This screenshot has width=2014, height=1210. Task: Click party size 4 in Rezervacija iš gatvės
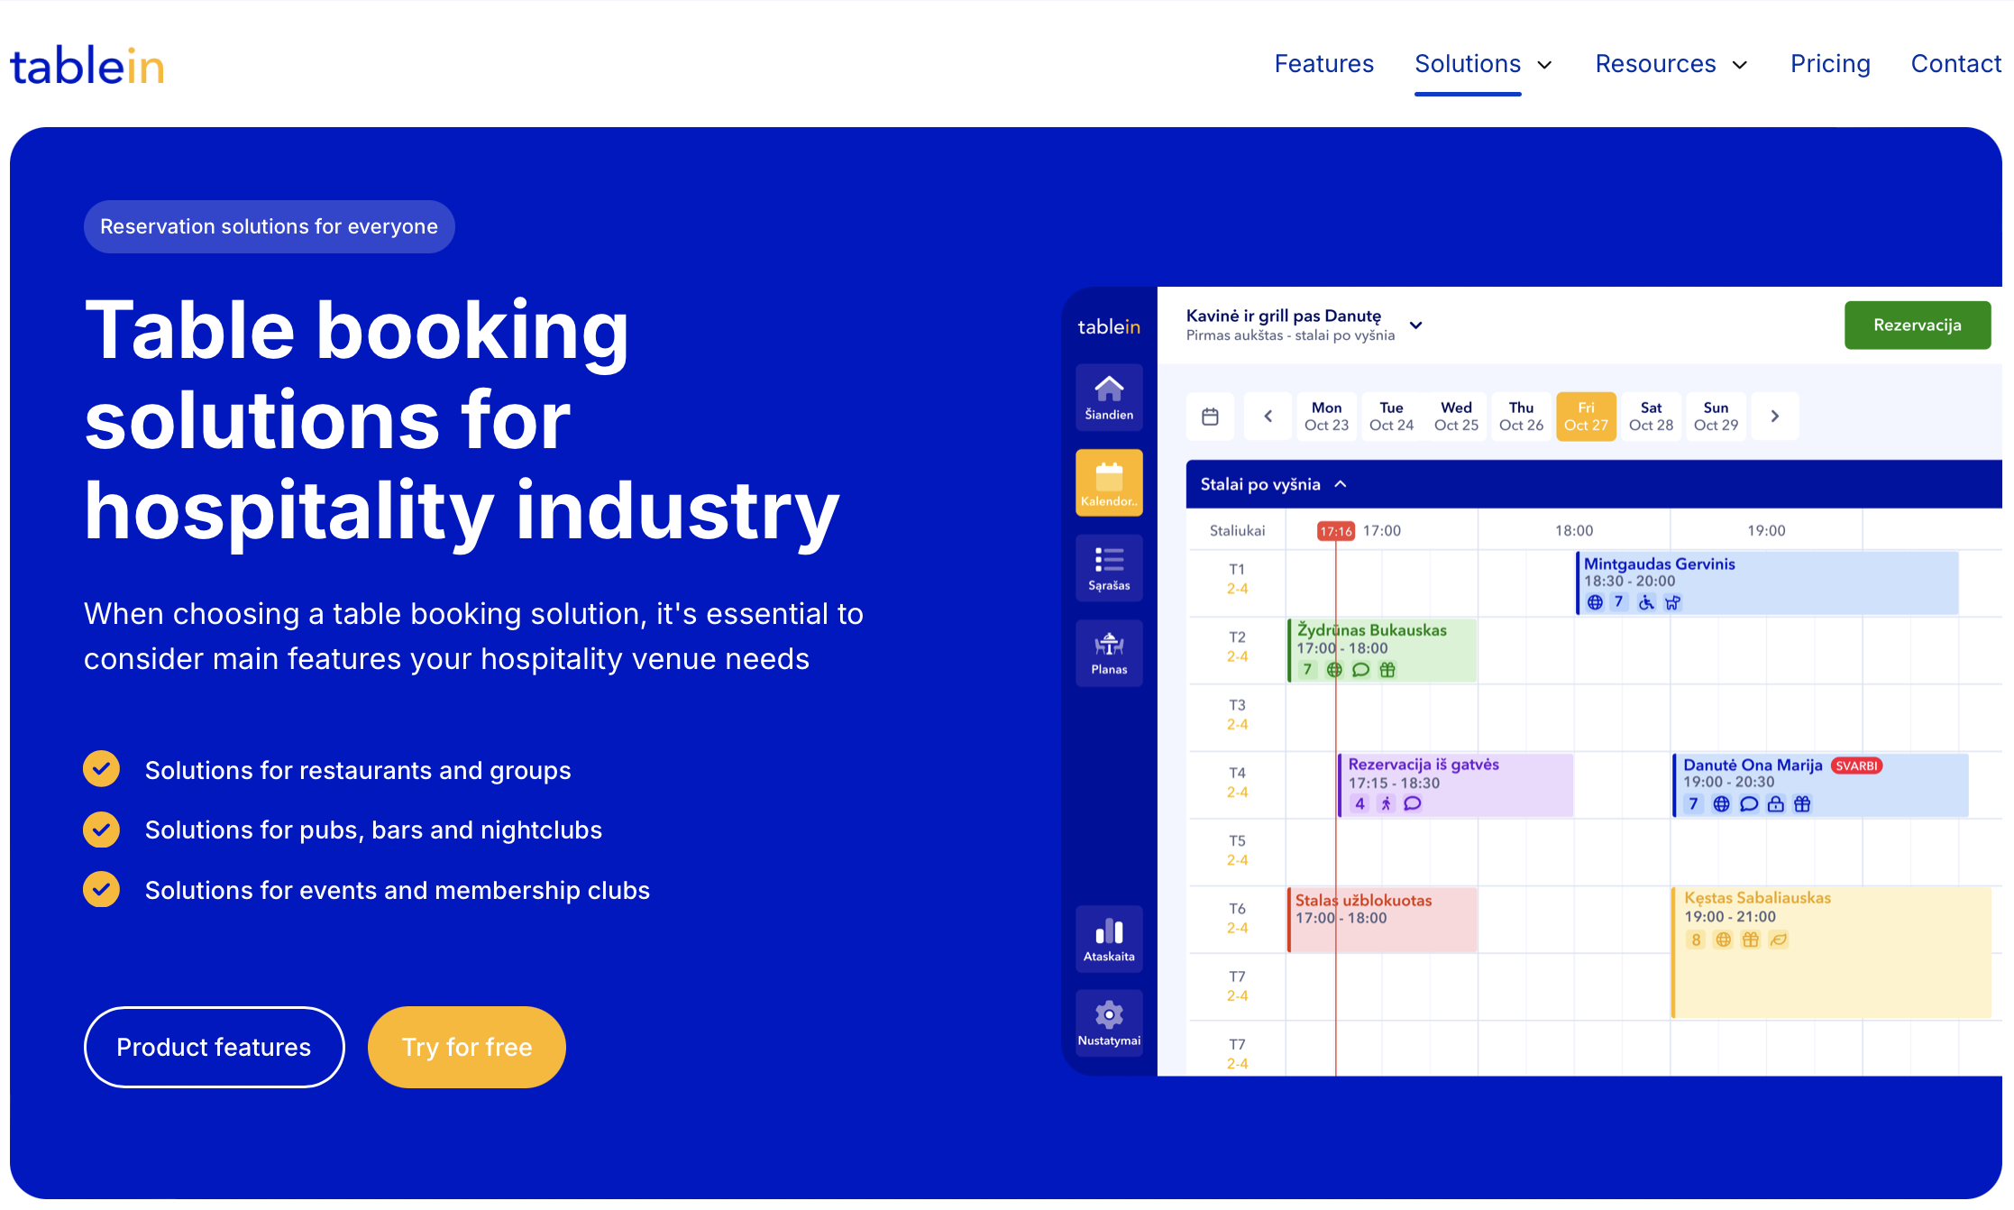1359,803
